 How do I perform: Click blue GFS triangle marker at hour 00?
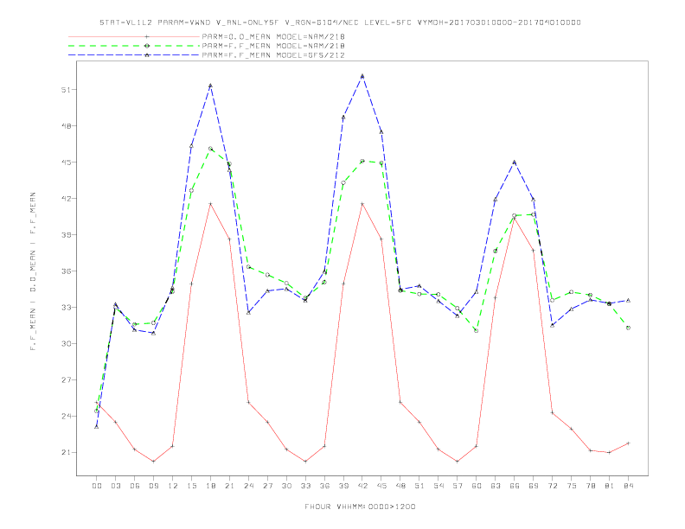(97, 427)
